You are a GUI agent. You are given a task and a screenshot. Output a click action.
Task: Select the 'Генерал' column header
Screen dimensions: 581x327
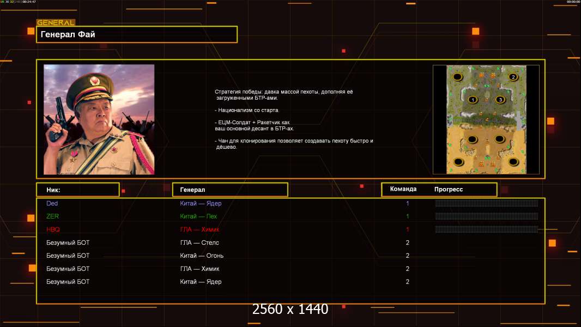229,190
